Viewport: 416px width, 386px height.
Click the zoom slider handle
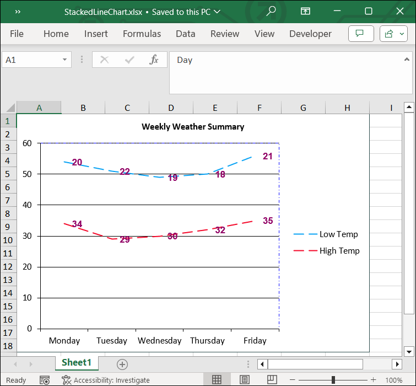pos(333,380)
